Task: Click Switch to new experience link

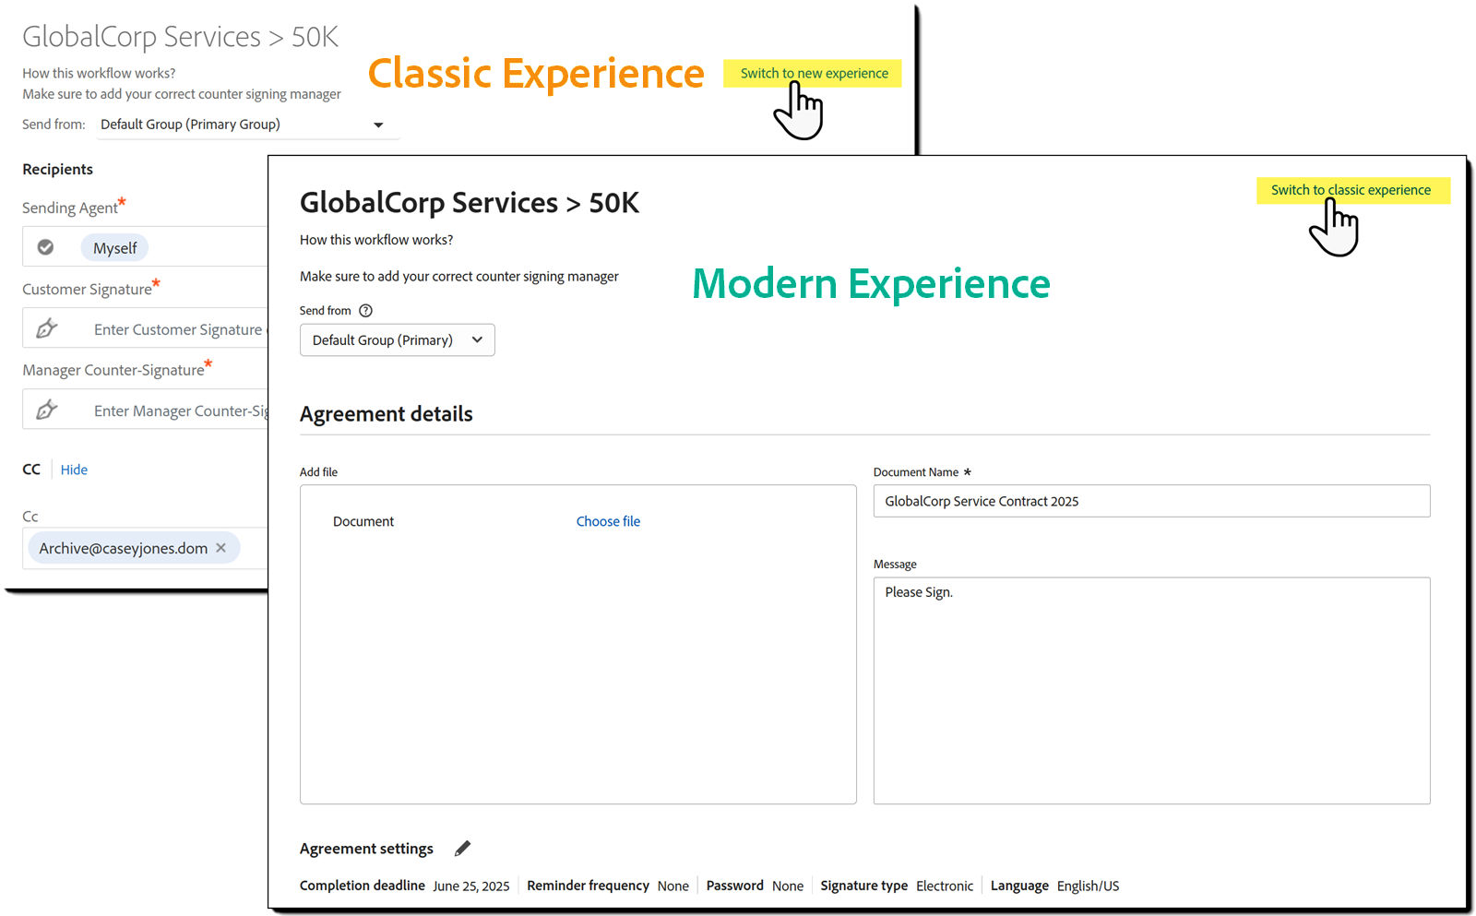Action: coord(814,73)
